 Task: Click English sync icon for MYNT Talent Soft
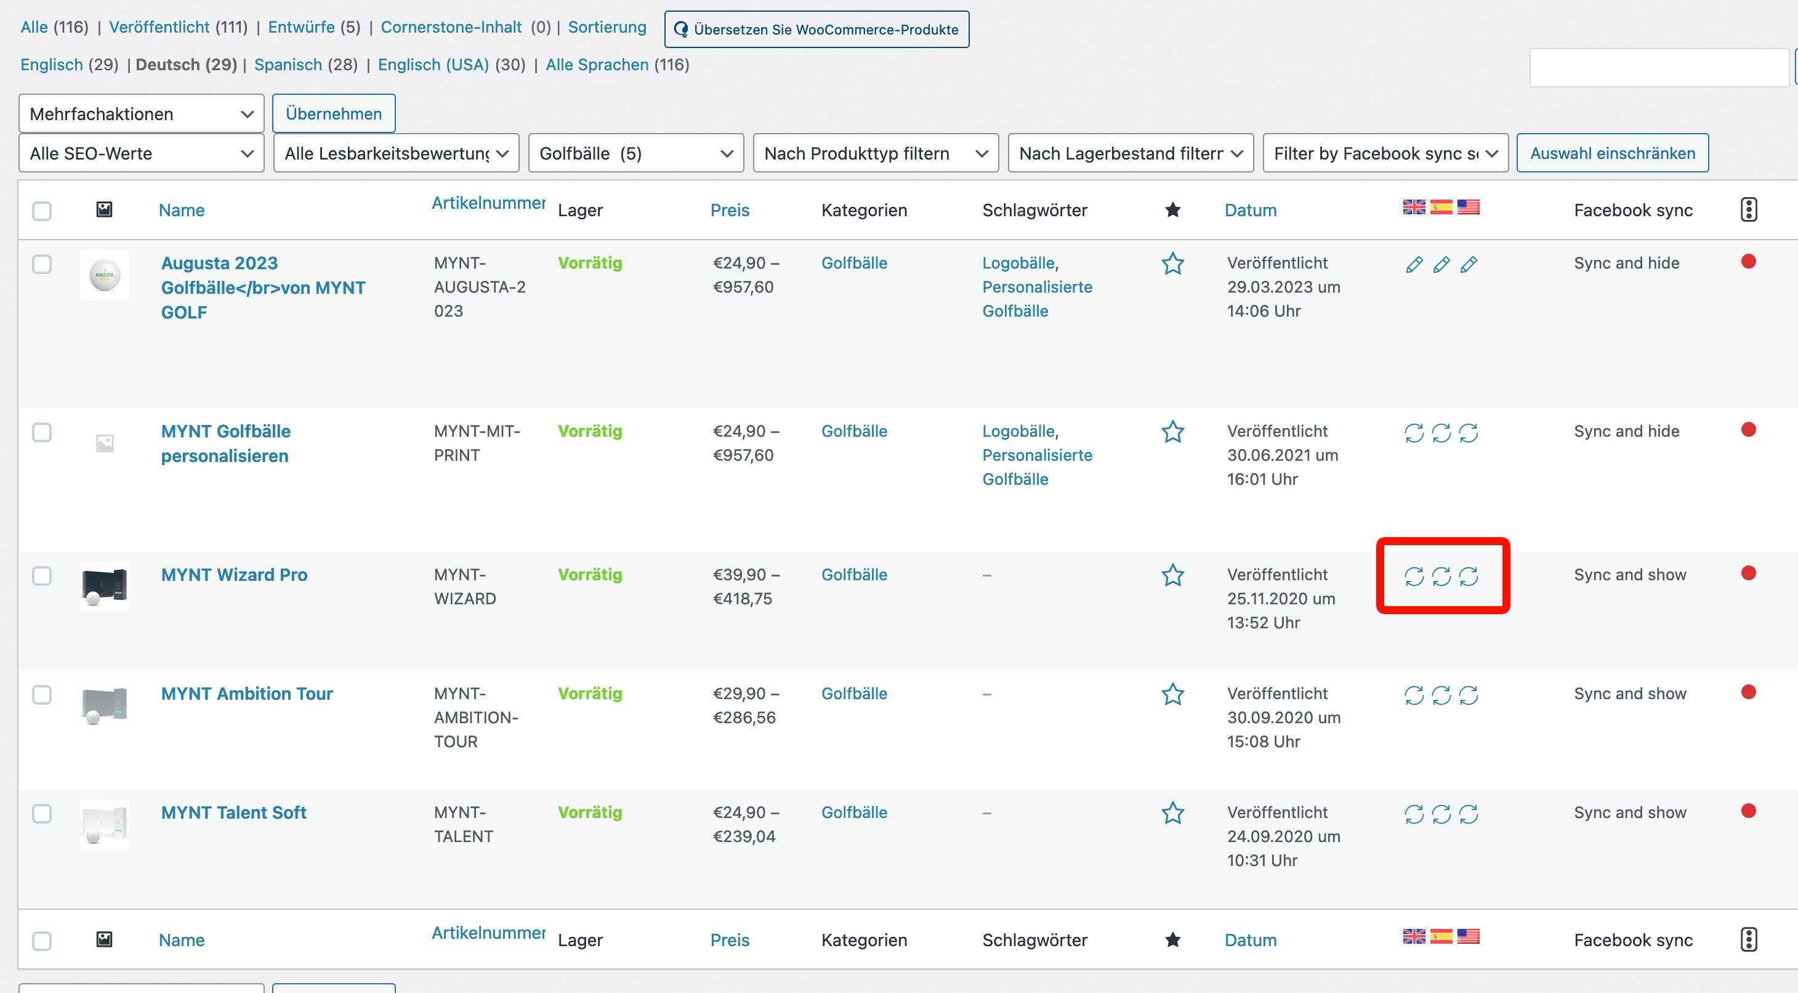point(1414,814)
